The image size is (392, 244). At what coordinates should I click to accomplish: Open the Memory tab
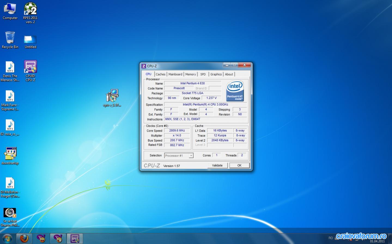[x=190, y=74]
